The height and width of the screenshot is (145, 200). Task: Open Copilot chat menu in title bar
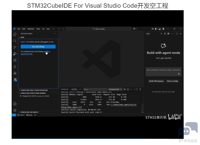click(x=135, y=29)
